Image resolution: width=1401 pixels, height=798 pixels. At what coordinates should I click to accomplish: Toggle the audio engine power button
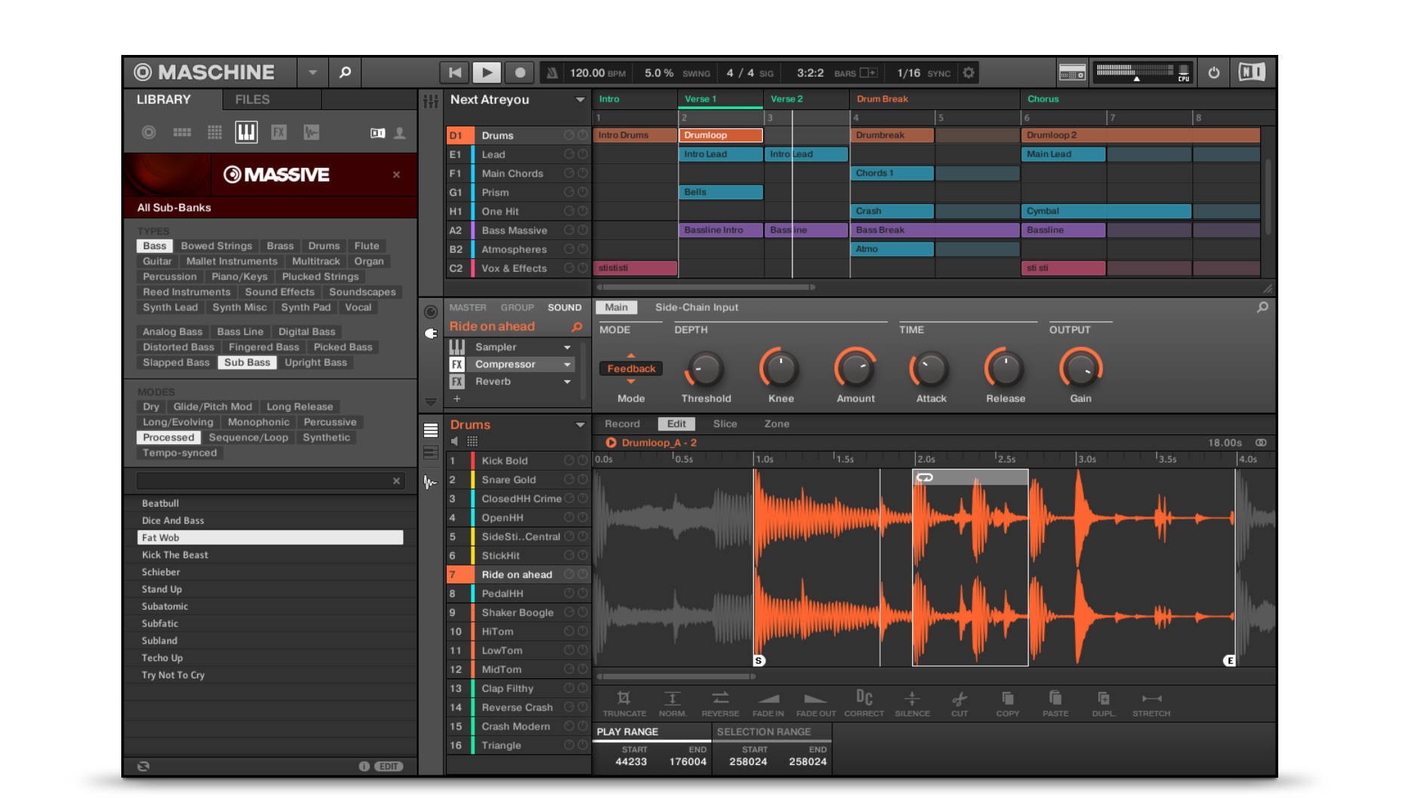(x=1213, y=72)
